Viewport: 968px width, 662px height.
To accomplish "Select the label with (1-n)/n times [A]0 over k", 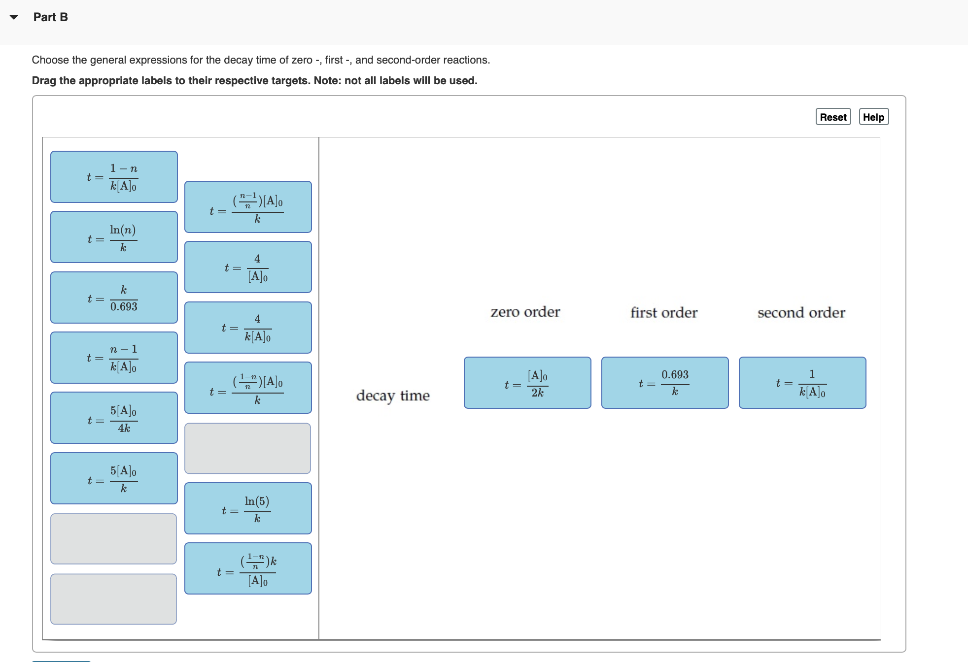I will coord(248,388).
